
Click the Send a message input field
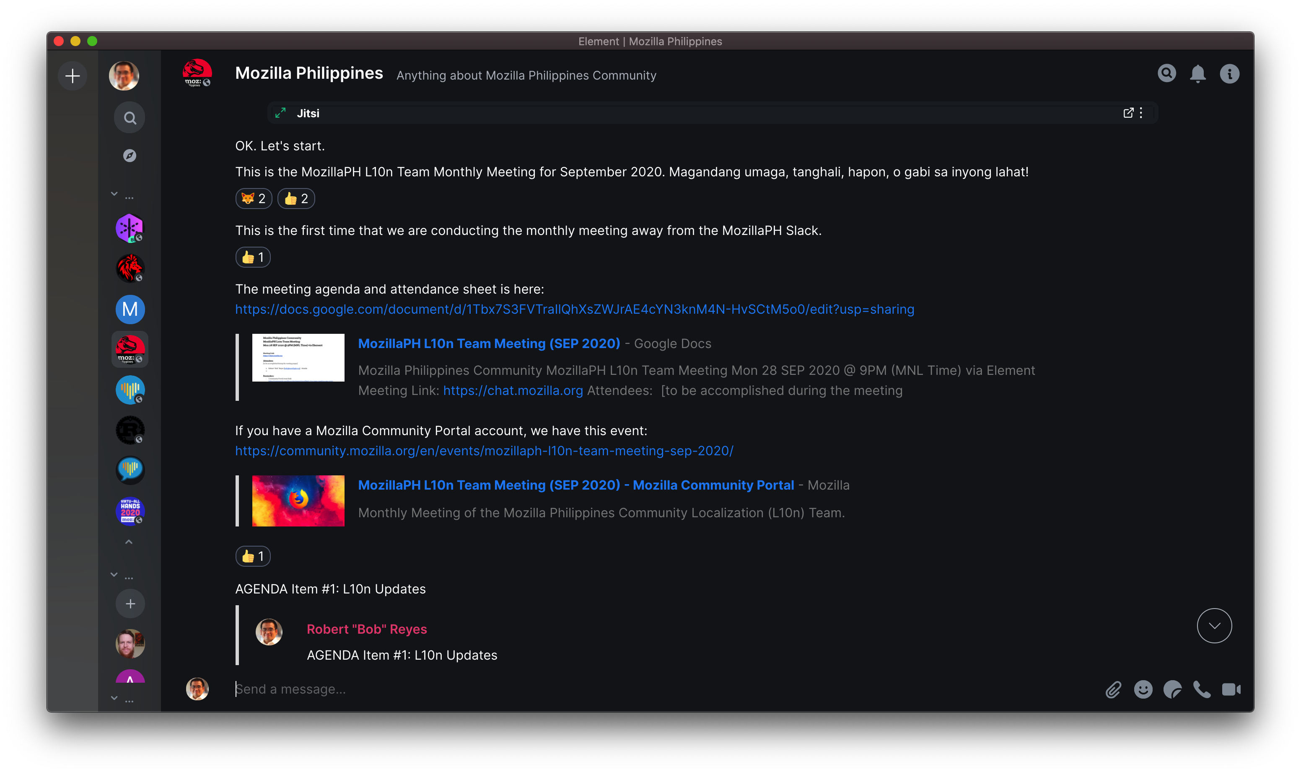[x=663, y=689]
